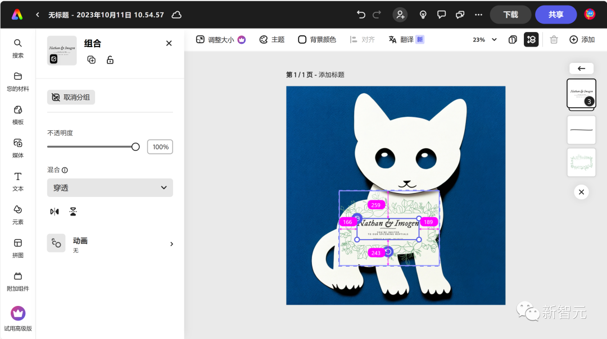Open the 动画 settings for the group
The image size is (607, 339).
pyautogui.click(x=110, y=244)
